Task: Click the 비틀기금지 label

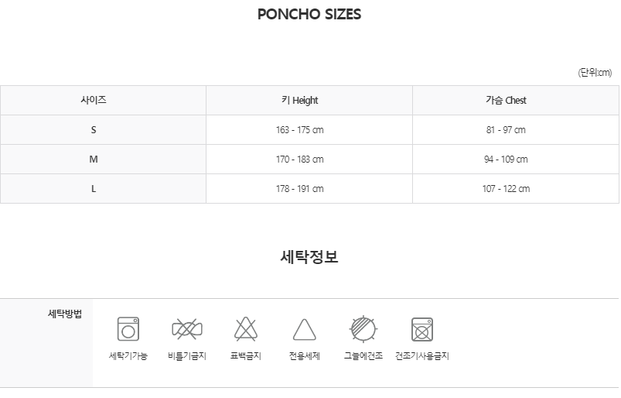Action: tap(187, 356)
